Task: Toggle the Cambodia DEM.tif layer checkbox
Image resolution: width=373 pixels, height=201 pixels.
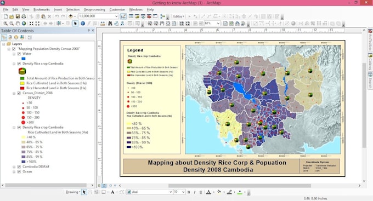Action: (x=19, y=166)
